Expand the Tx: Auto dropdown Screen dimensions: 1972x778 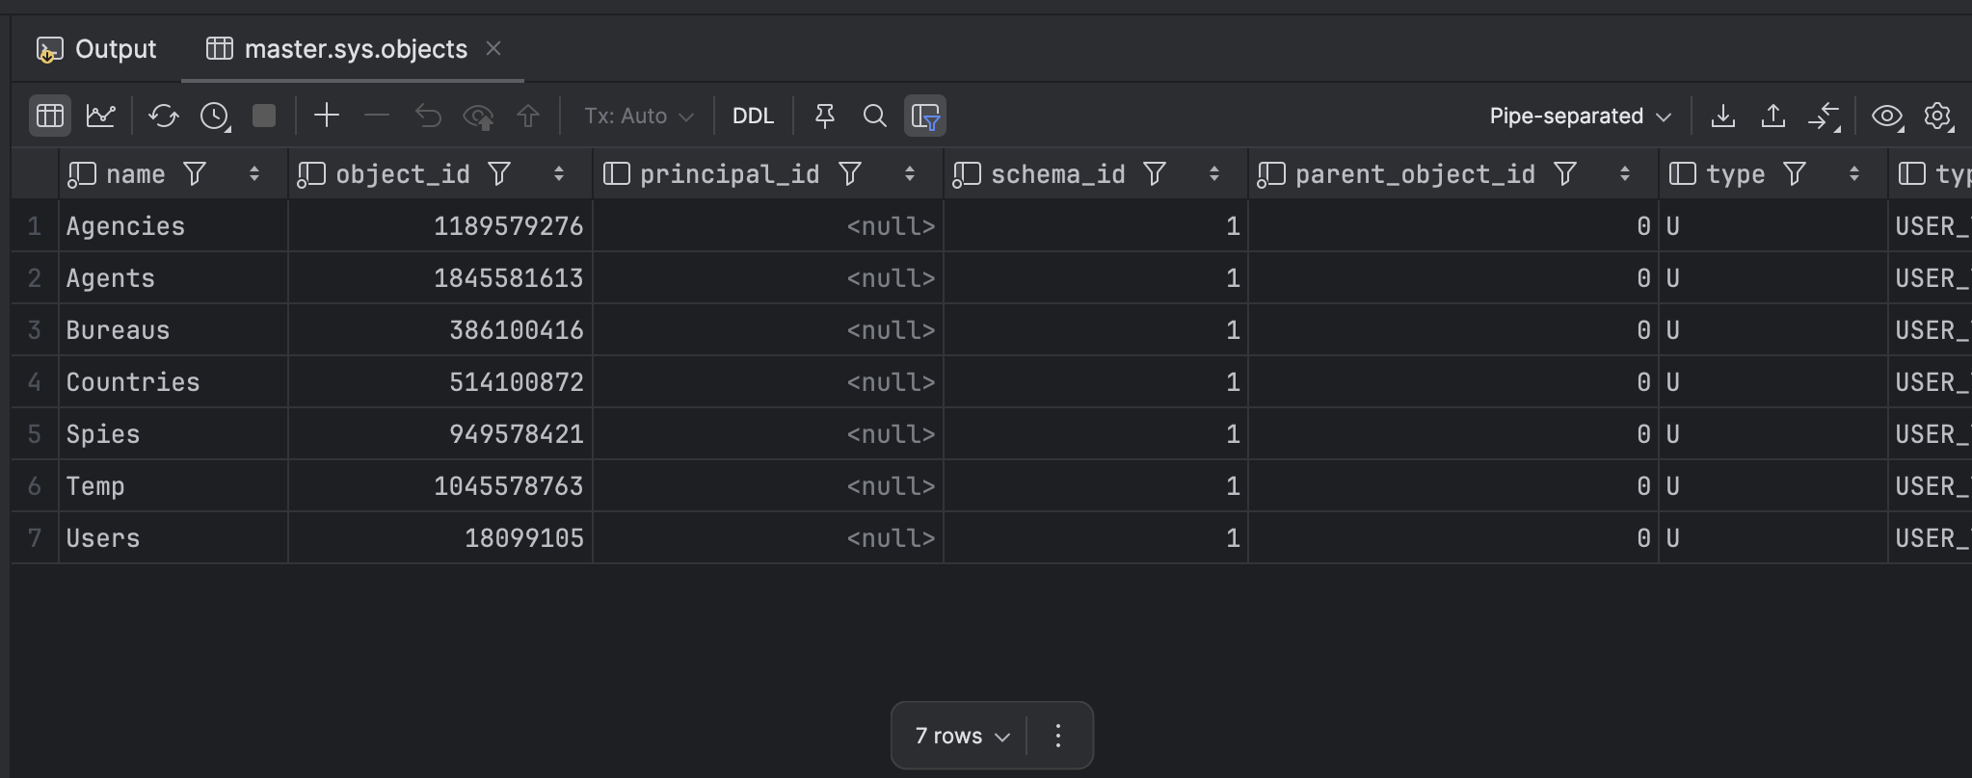(638, 117)
